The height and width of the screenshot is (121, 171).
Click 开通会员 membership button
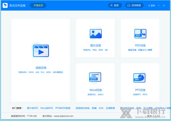(38, 5)
